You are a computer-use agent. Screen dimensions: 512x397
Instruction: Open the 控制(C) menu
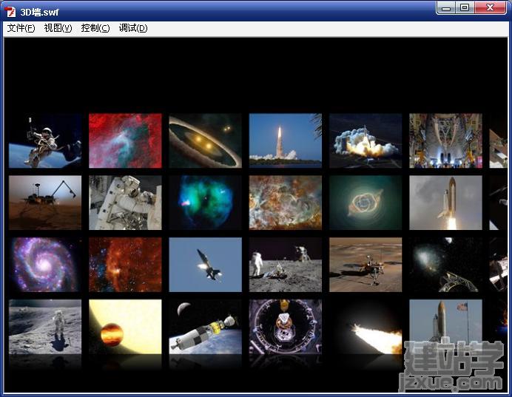pyautogui.click(x=95, y=28)
